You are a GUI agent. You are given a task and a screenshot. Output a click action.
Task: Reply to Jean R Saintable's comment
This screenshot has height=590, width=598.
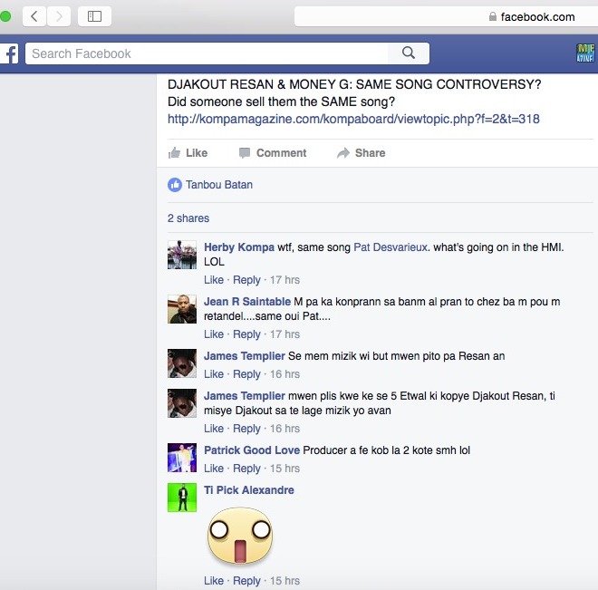[x=246, y=334]
